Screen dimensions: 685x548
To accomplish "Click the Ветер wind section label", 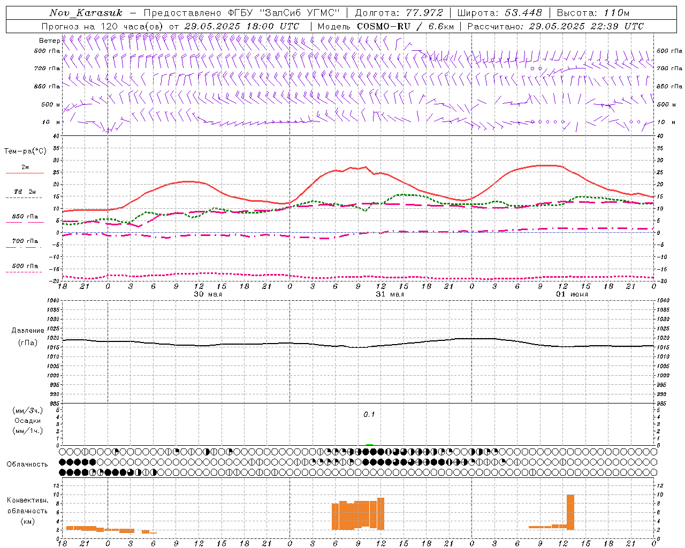I will (x=49, y=41).
